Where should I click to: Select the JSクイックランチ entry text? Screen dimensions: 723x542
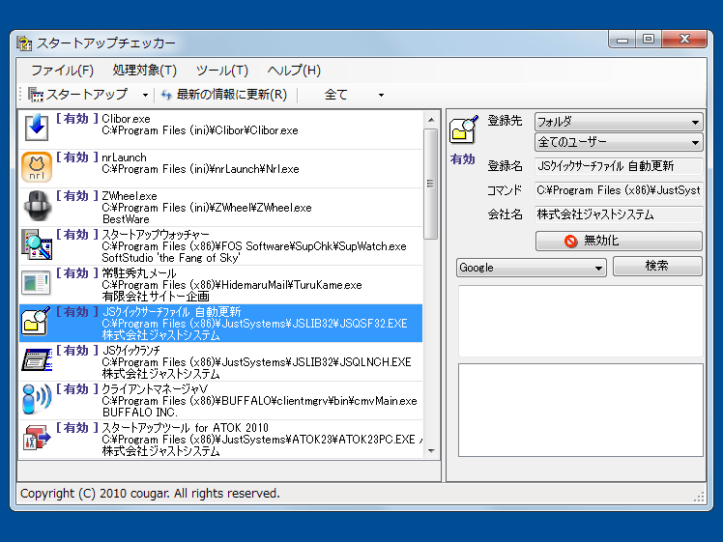(x=130, y=351)
